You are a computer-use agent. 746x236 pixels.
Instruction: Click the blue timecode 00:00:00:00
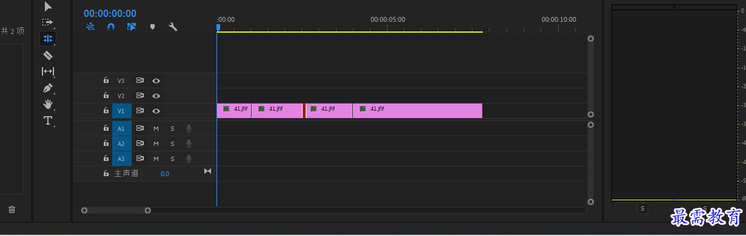pos(110,13)
